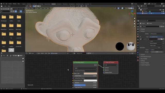
Task: Click the studio022.hdr Color field
Action: (x=156, y=37)
